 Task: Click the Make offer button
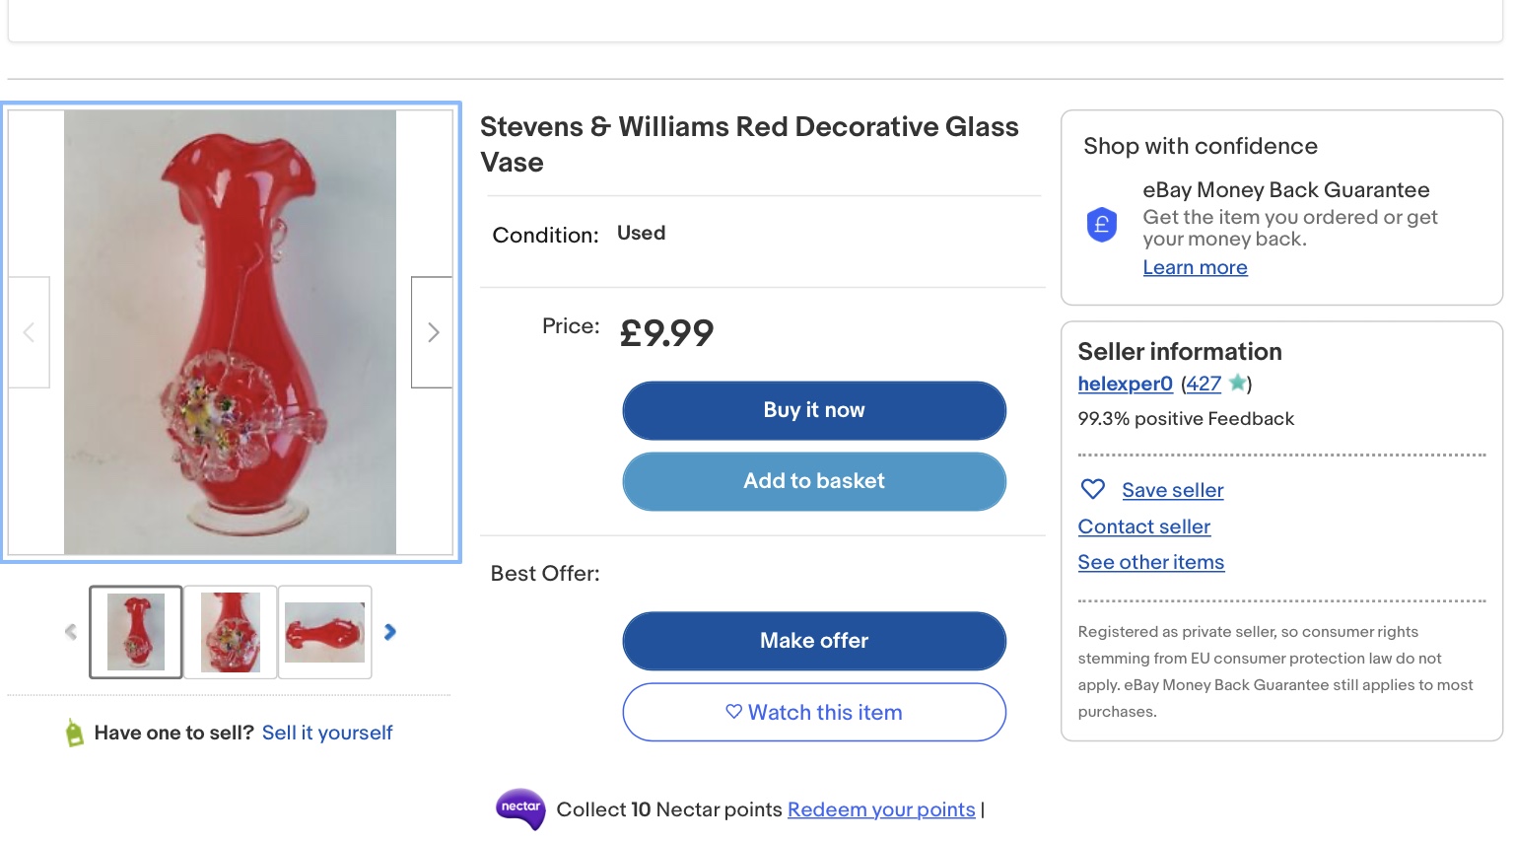[813, 641]
